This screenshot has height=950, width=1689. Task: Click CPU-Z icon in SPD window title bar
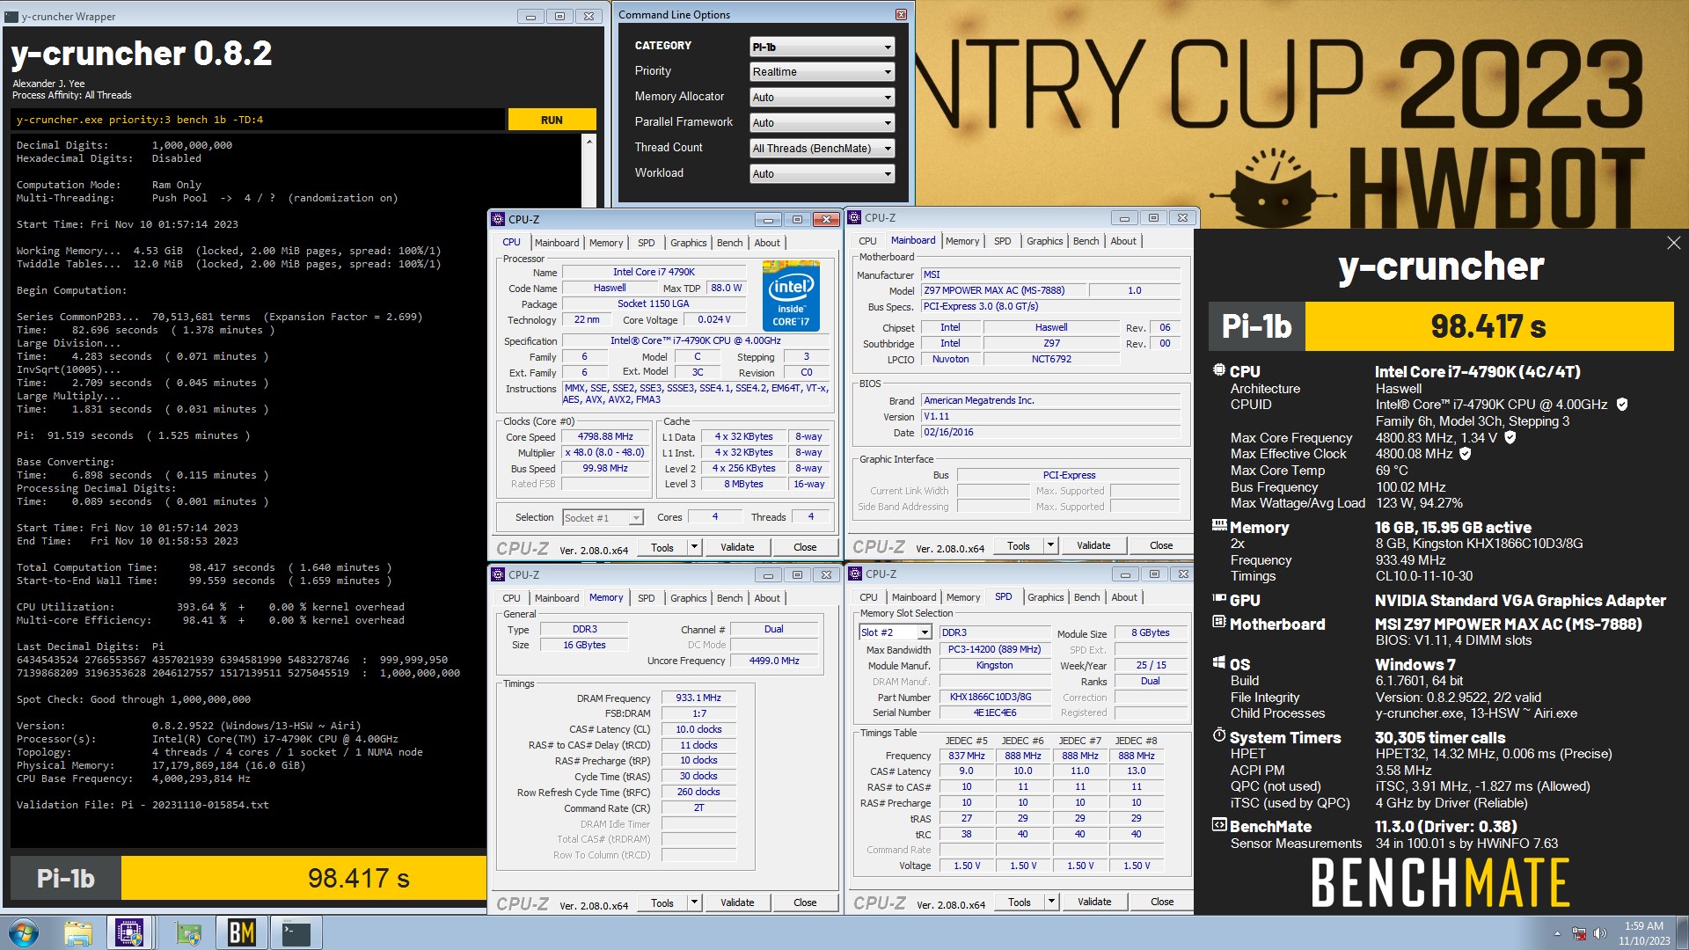click(x=856, y=574)
